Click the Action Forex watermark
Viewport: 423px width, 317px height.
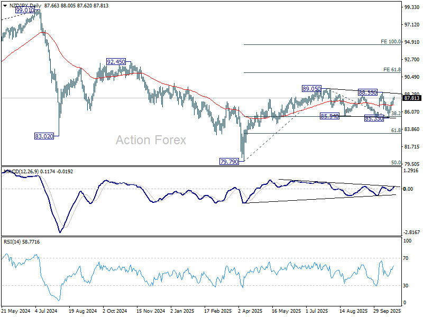(151, 140)
